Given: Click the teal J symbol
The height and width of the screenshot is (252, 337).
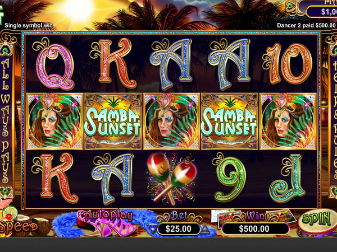Looking at the screenshot, I should [288, 178].
